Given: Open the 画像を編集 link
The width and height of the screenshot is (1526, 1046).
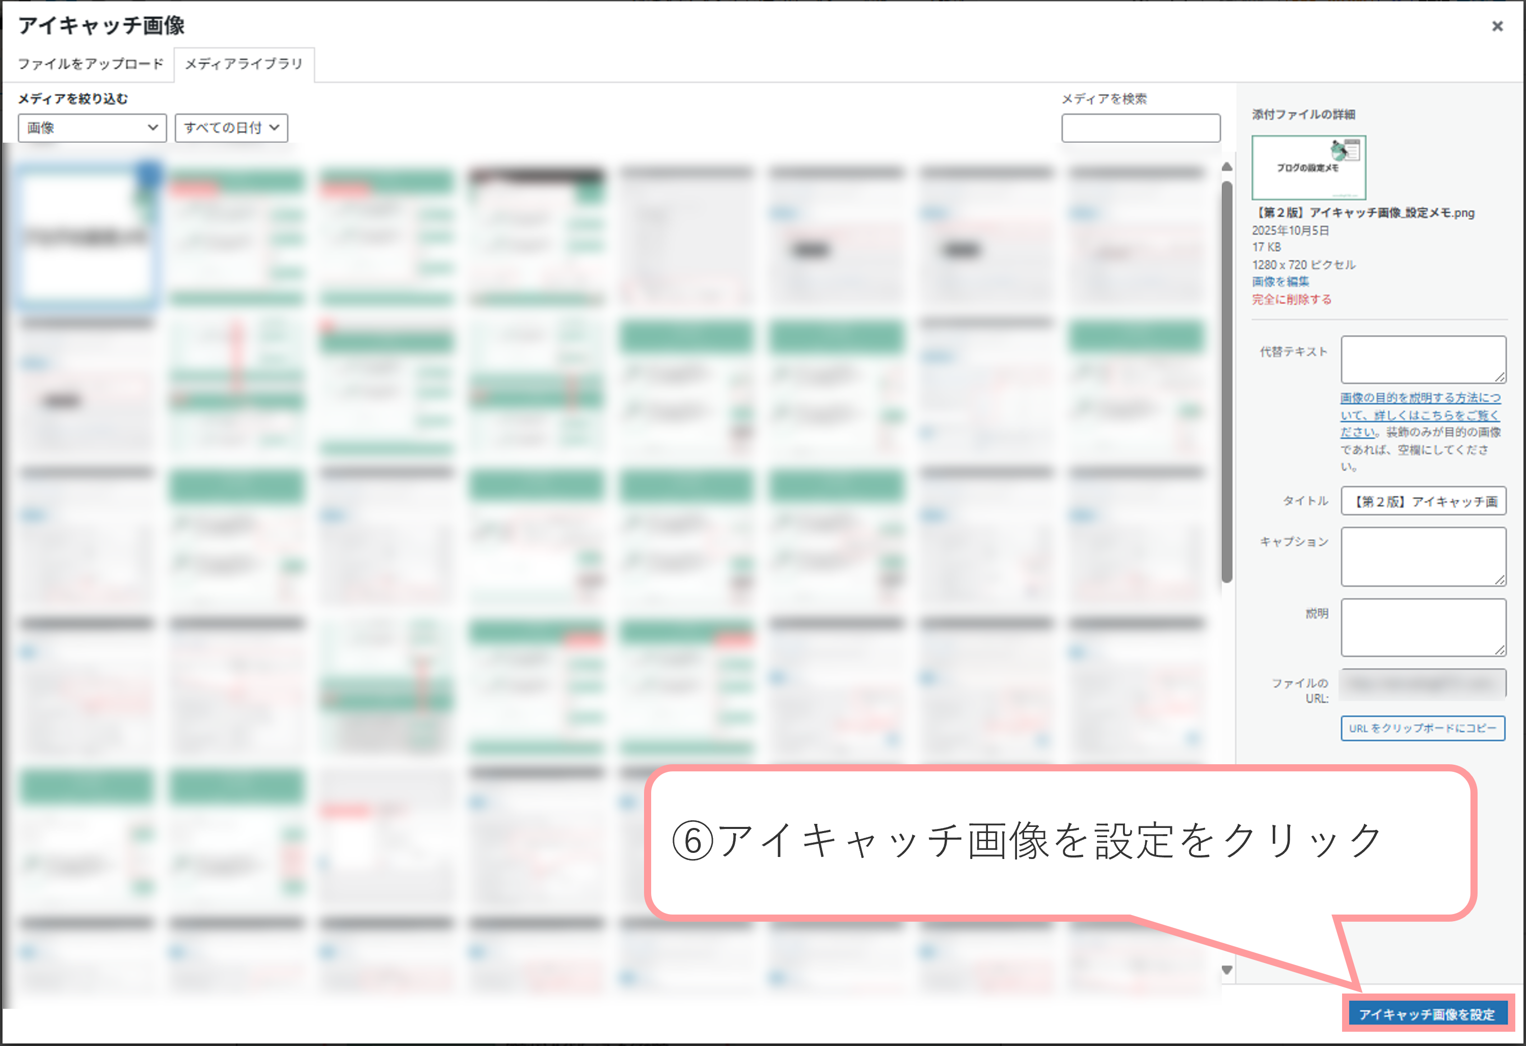Looking at the screenshot, I should coord(1280,282).
